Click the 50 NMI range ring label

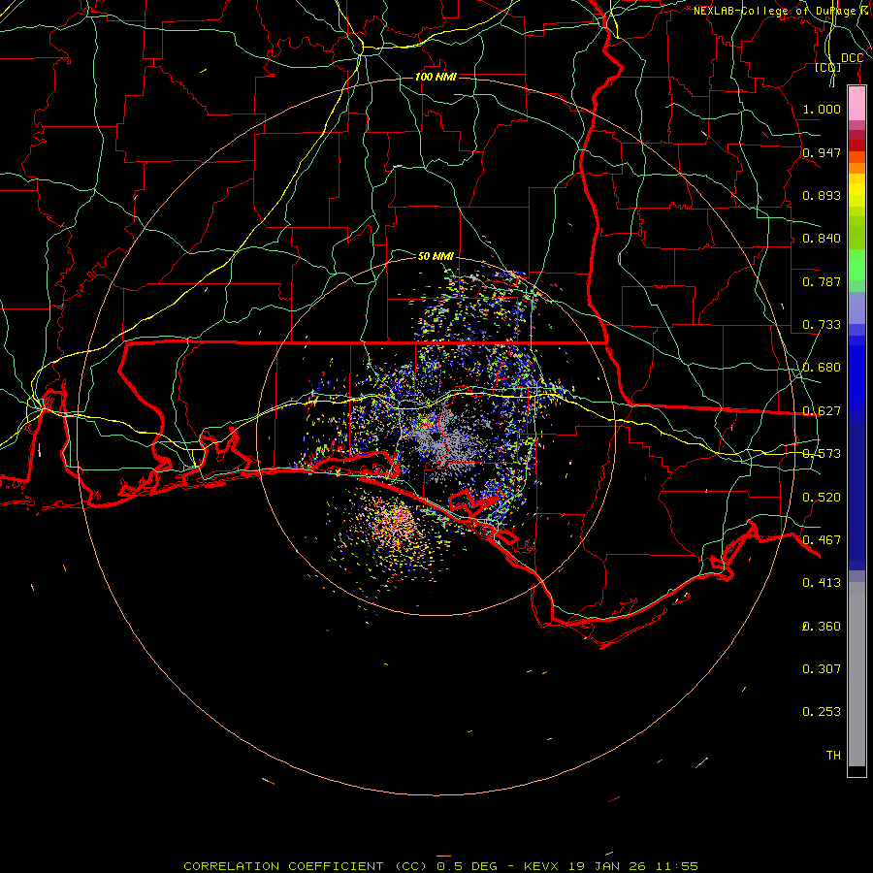click(436, 256)
